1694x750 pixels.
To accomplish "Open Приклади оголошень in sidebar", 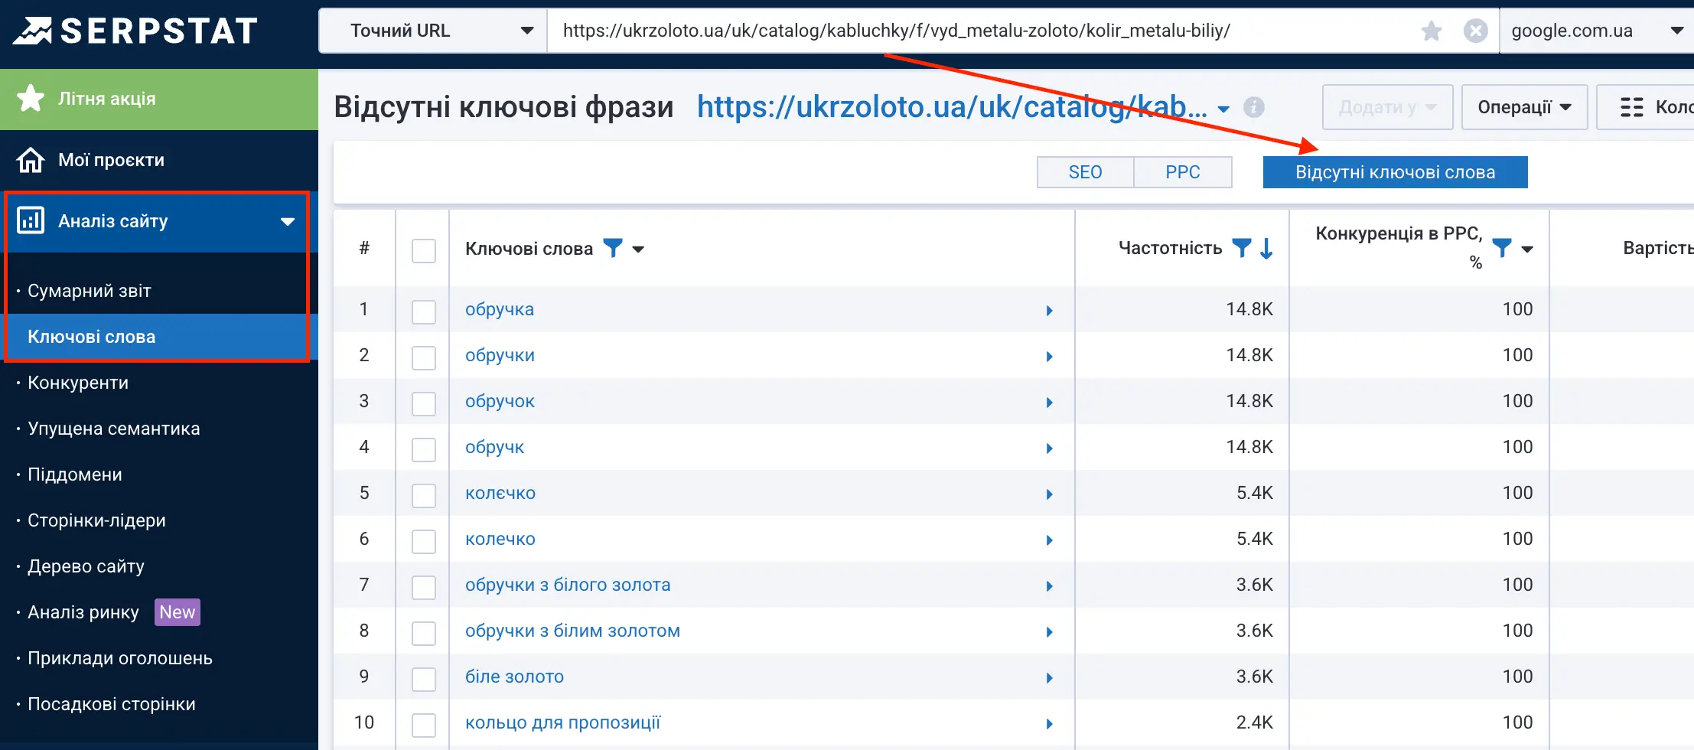I will click(120, 658).
